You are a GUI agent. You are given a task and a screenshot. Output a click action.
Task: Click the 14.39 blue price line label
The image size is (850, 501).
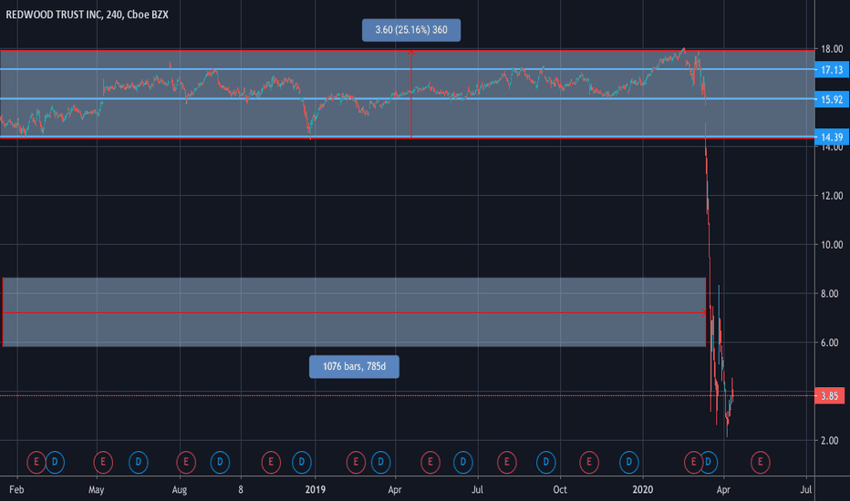(x=832, y=137)
